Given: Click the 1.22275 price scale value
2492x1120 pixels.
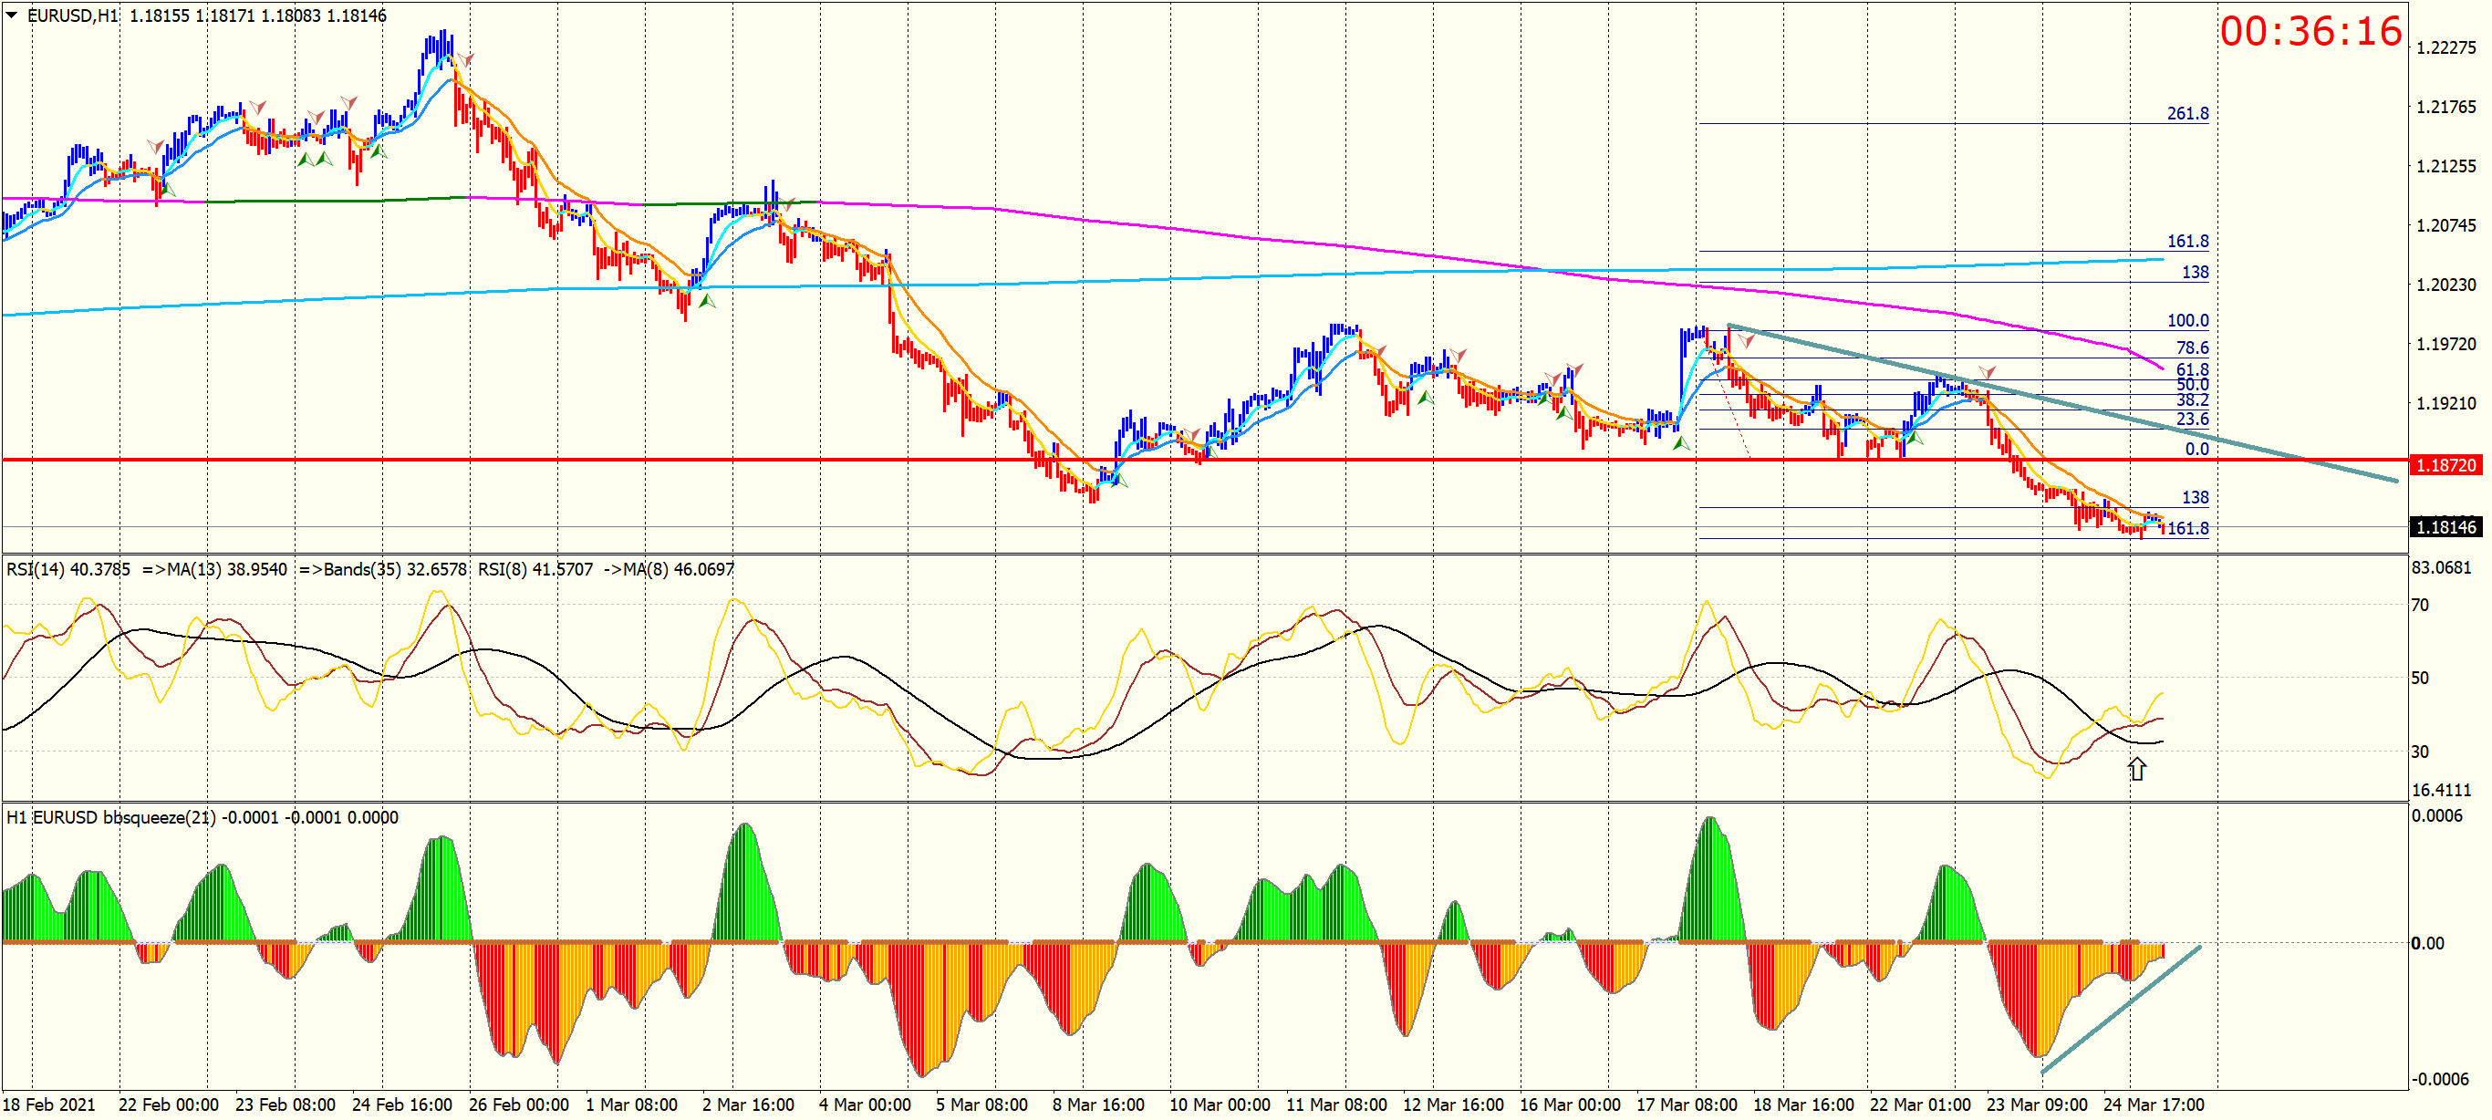Looking at the screenshot, I should coord(2445,48).
